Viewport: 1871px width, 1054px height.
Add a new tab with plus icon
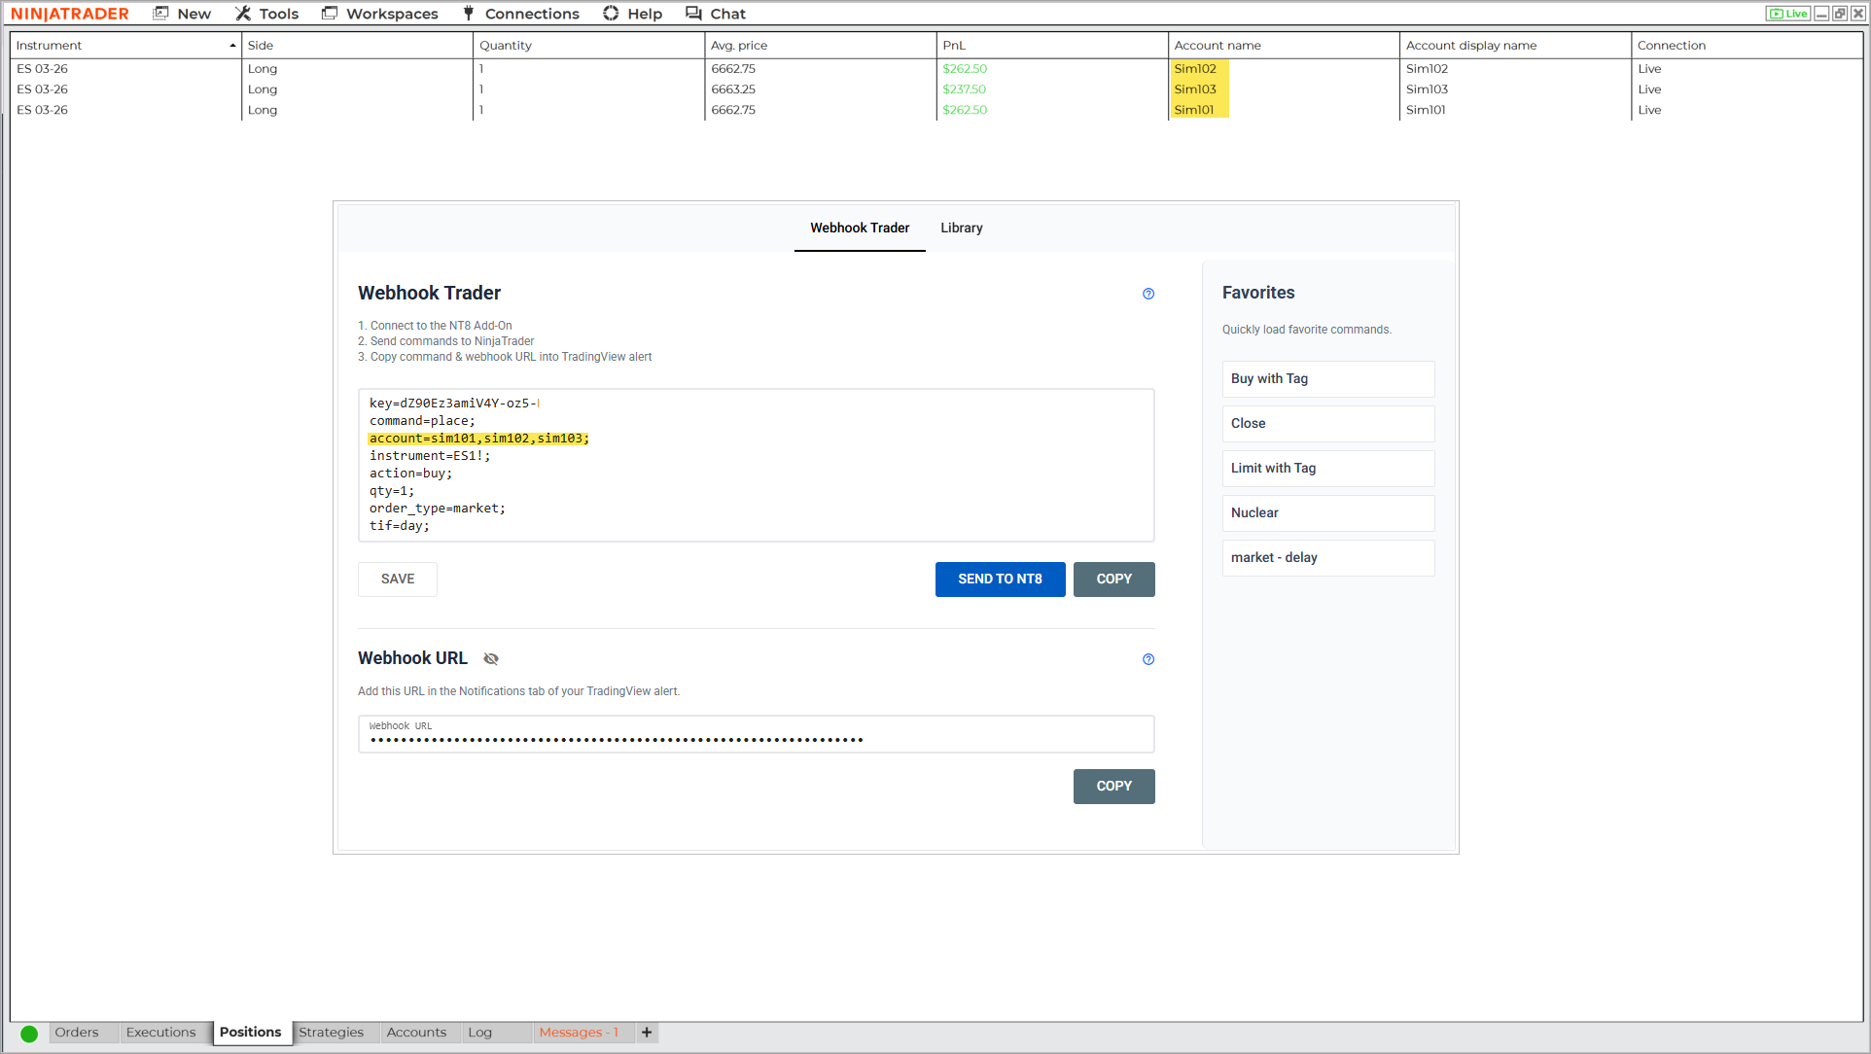[647, 1033]
